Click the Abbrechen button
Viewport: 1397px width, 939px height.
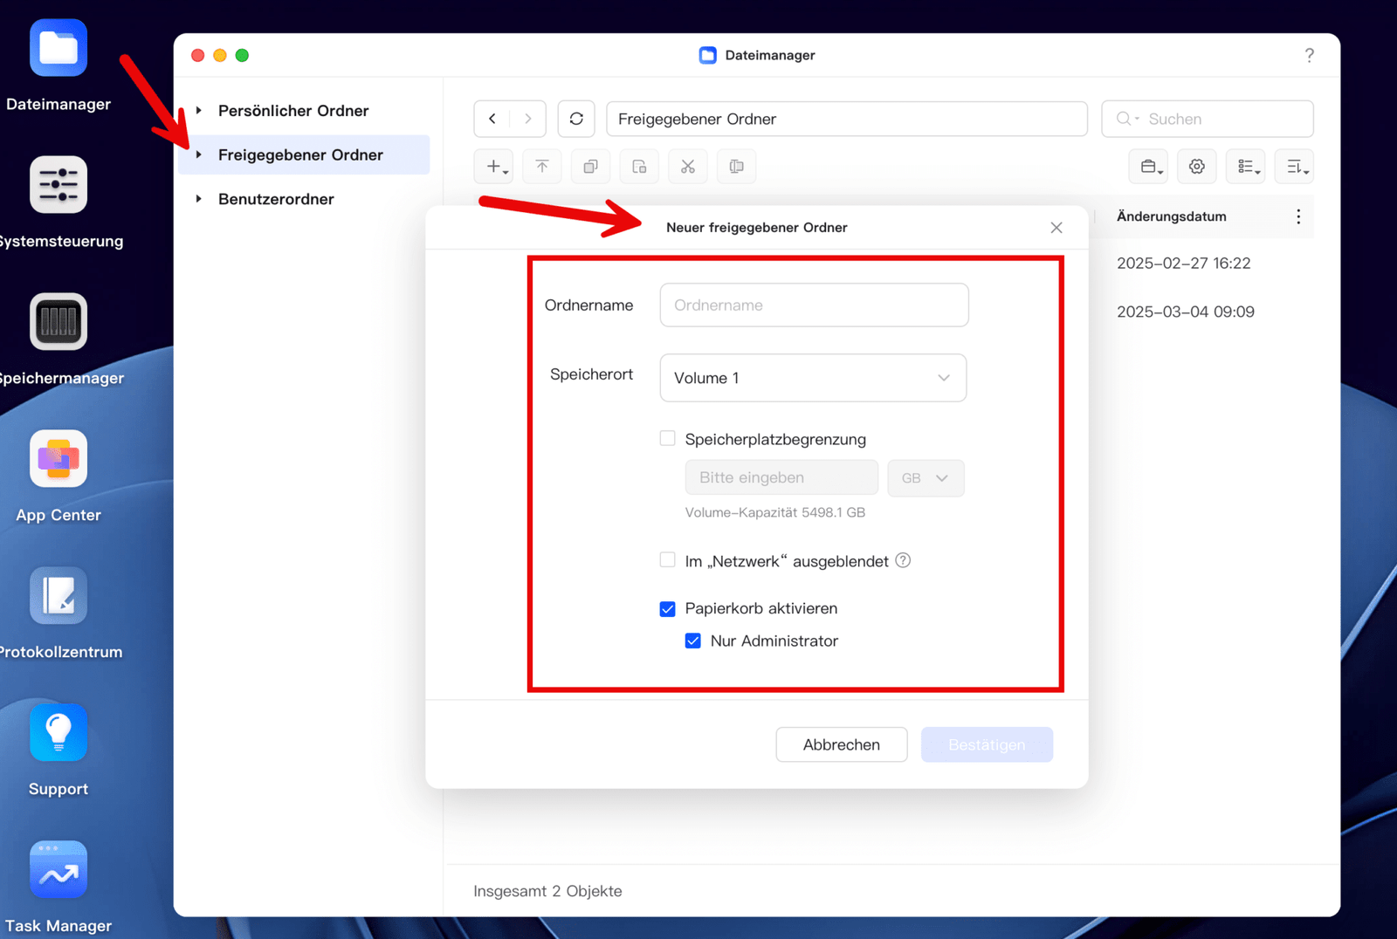[841, 744]
